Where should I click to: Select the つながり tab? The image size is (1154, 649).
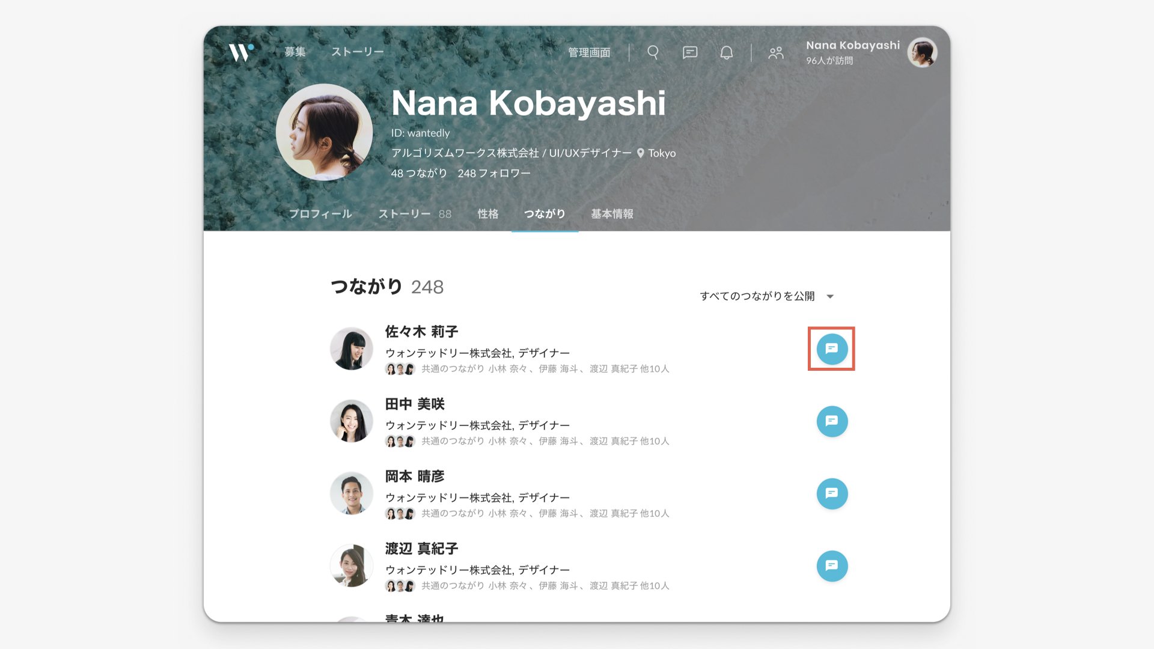pyautogui.click(x=545, y=214)
